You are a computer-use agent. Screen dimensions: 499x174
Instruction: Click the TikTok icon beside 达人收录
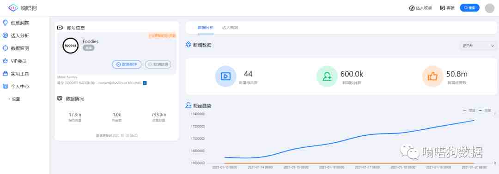[x=412, y=8]
